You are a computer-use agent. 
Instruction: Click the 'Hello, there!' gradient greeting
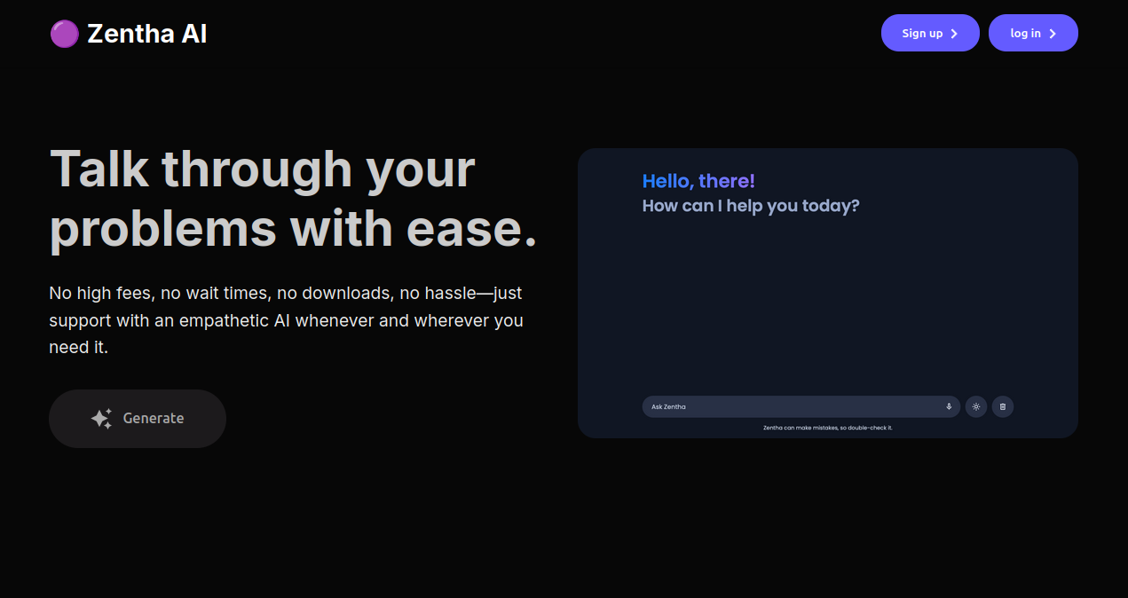click(698, 181)
